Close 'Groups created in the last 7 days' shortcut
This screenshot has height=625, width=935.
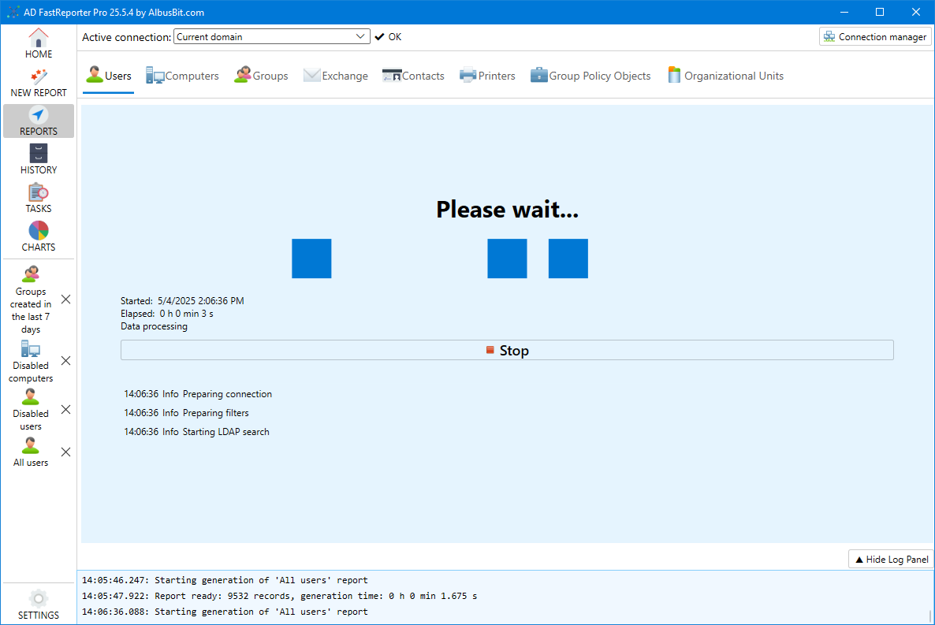[x=66, y=299]
